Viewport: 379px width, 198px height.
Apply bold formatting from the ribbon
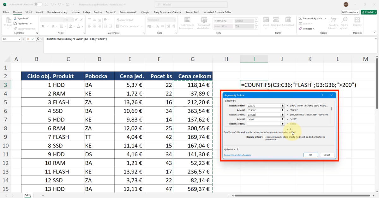click(43, 26)
